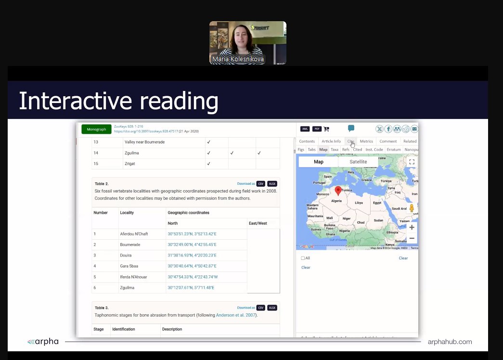Click the 'Valley near Boumerade' table cell
This screenshot has height=360, width=503.
(164, 142)
